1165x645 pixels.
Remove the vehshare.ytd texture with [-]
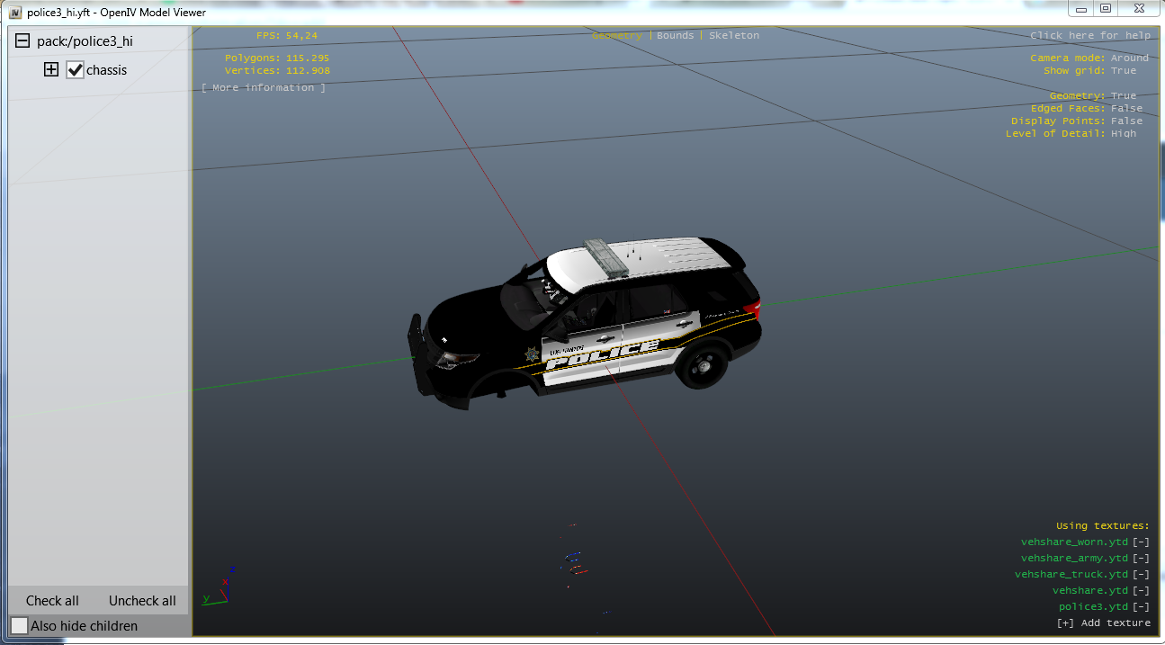tap(1141, 591)
